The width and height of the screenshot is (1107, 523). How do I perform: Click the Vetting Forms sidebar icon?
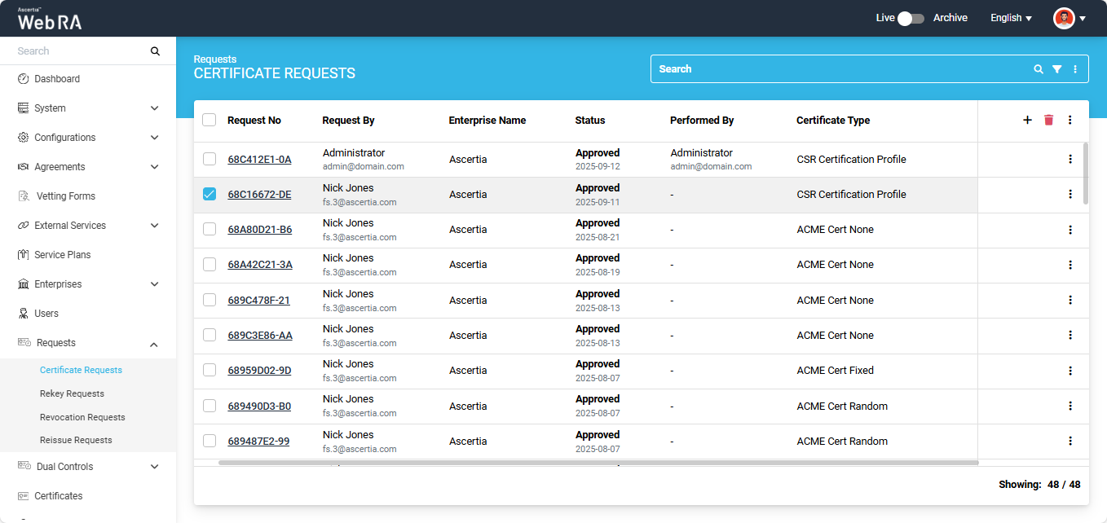(x=24, y=196)
